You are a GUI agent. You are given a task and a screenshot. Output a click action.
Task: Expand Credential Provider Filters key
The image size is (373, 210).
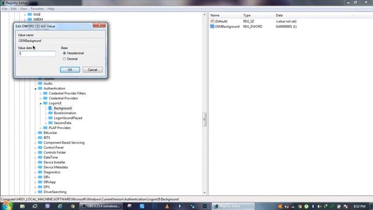(40, 93)
